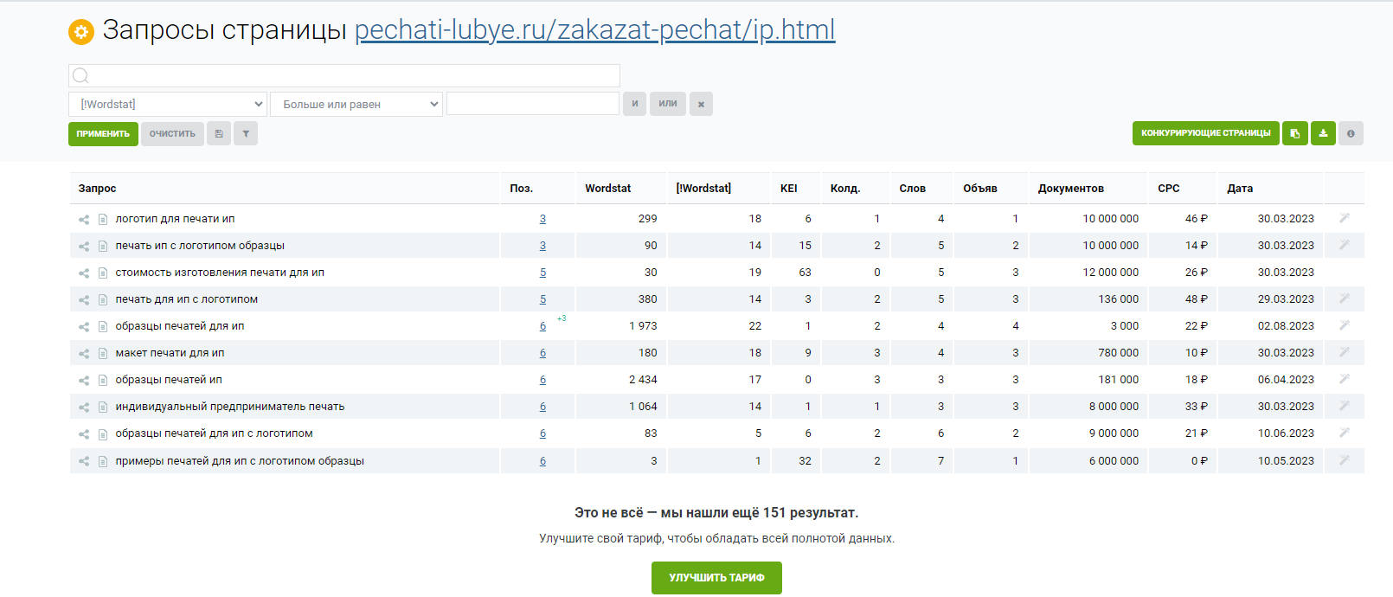Image resolution: width=1393 pixels, height=597 pixels.
Task: Click the CPC value '48 ₽'
Action: [x=1197, y=299]
